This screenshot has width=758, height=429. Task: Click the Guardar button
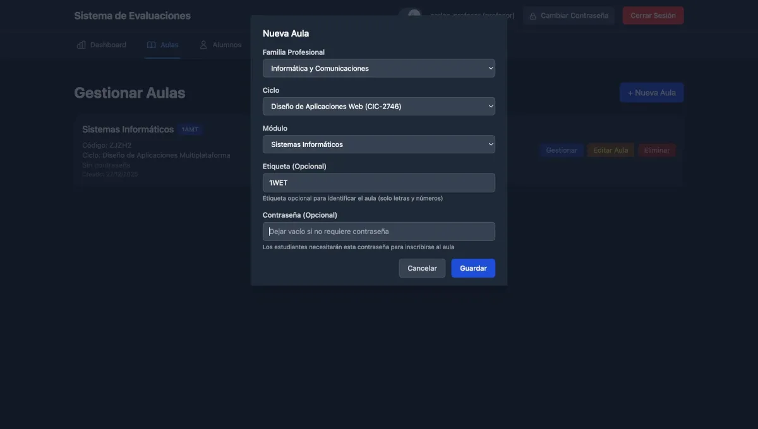[x=472, y=266]
